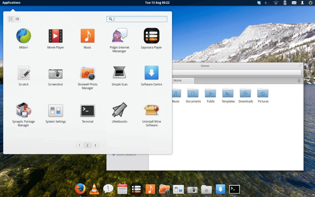
Task: Open the battery indicator
Action: click(285, 2)
